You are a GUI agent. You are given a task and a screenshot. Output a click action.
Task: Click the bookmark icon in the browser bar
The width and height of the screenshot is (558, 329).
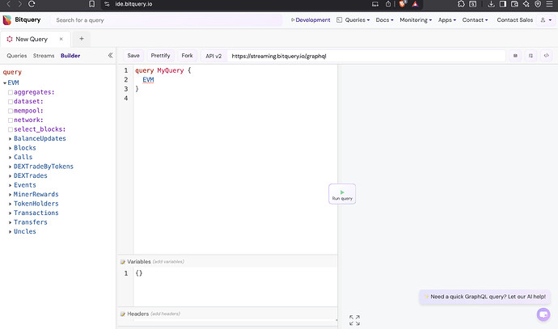[92, 4]
